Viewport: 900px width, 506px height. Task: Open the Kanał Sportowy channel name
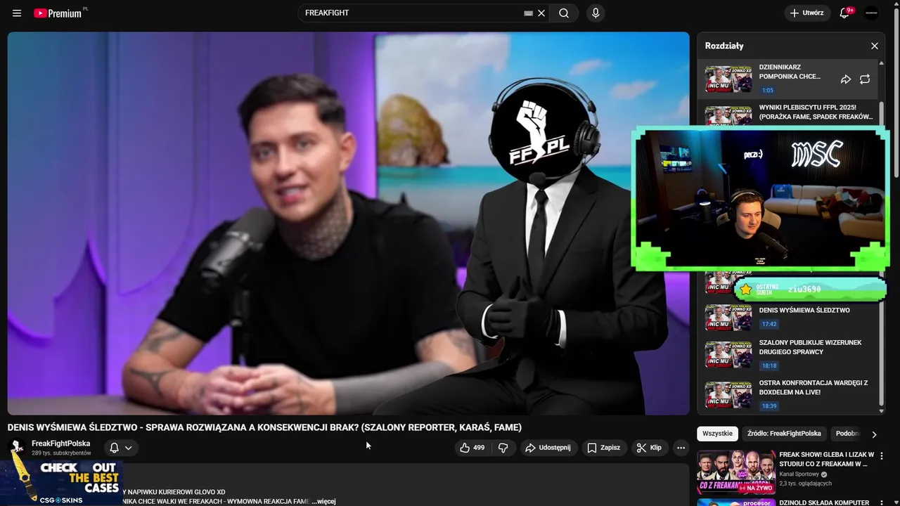(x=800, y=474)
